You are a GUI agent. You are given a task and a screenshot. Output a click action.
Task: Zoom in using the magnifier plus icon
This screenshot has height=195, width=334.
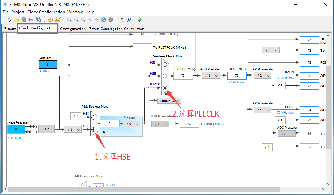(69, 20)
